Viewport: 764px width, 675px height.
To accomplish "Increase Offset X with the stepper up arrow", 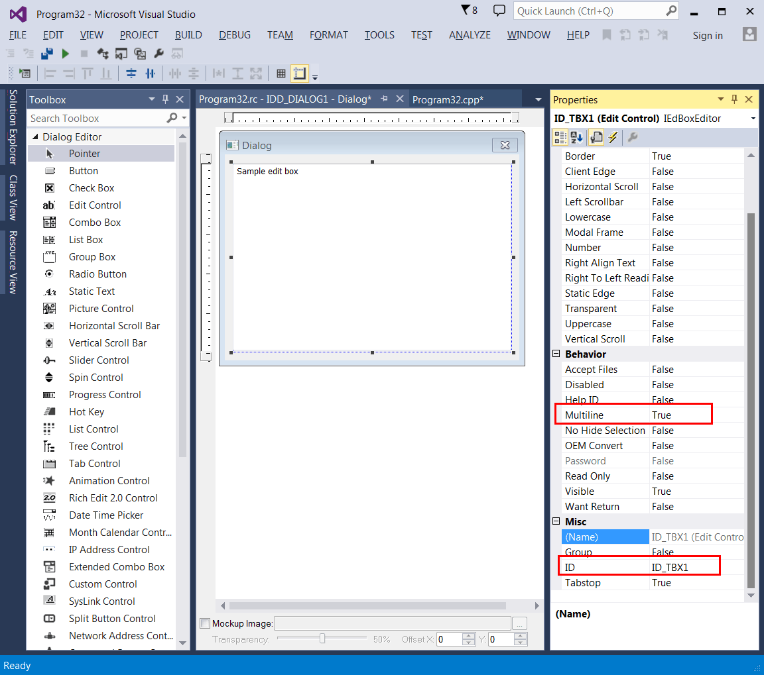I will click(468, 635).
